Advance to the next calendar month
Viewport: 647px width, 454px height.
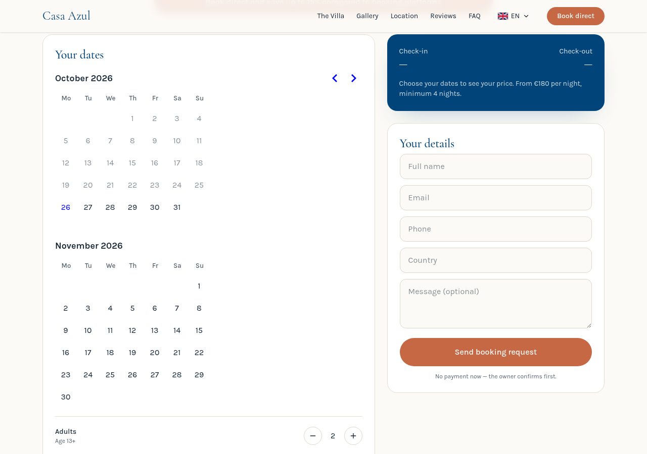(354, 78)
